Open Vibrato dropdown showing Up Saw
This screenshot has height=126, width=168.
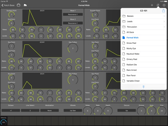pyautogui.click(x=73, y=110)
